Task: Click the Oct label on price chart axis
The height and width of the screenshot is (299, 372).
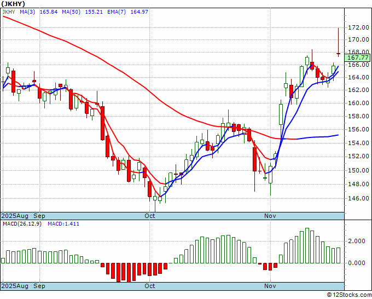Action: (150, 216)
